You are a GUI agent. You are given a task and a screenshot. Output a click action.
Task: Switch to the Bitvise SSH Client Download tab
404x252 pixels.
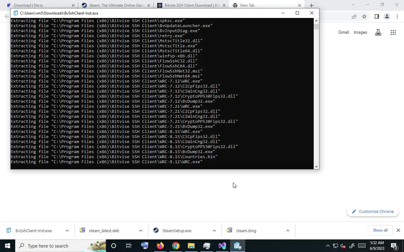point(191,5)
